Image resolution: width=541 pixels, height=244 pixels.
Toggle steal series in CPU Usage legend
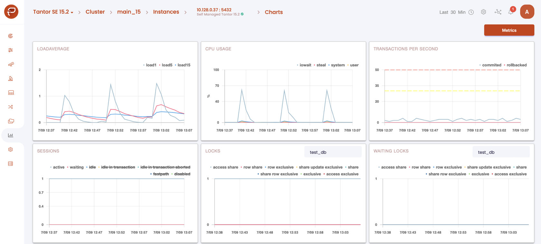320,65
